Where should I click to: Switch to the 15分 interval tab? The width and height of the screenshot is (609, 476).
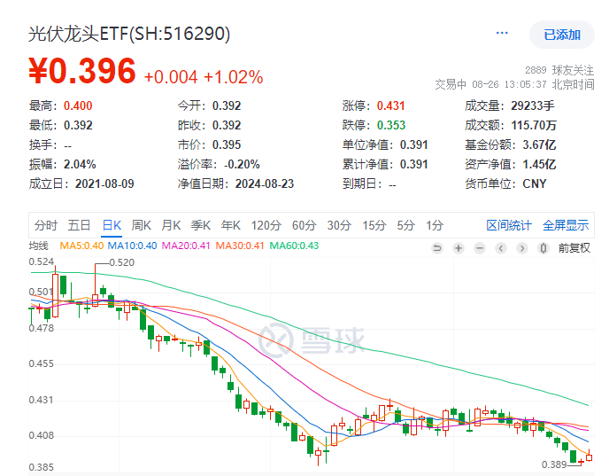(x=374, y=225)
